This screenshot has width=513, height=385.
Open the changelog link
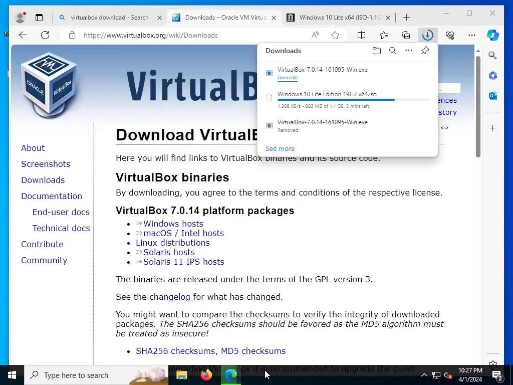click(x=169, y=297)
